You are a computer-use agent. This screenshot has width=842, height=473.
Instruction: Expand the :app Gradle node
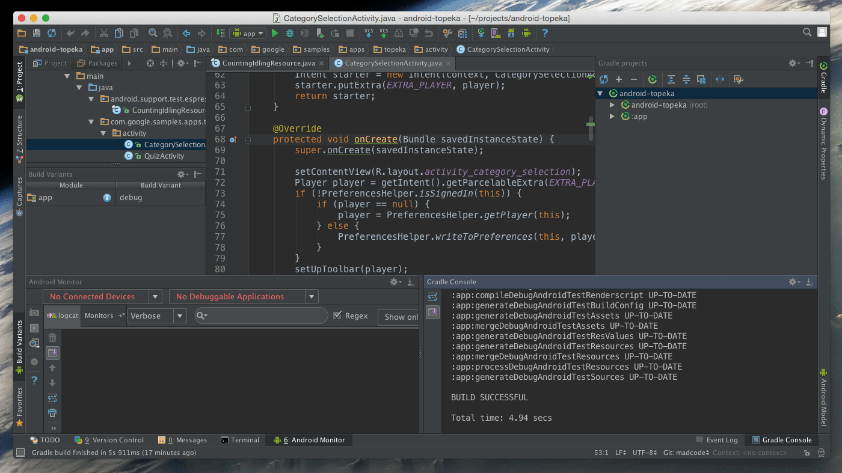point(613,117)
